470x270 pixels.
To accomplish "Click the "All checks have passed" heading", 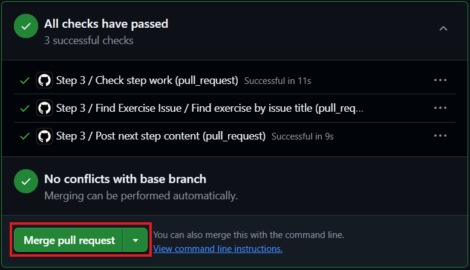I will click(106, 24).
